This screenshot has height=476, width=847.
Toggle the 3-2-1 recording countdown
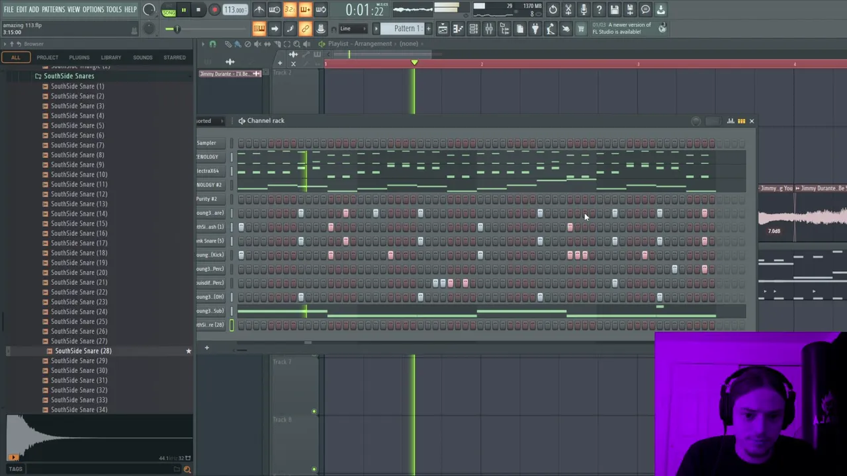pos(289,10)
